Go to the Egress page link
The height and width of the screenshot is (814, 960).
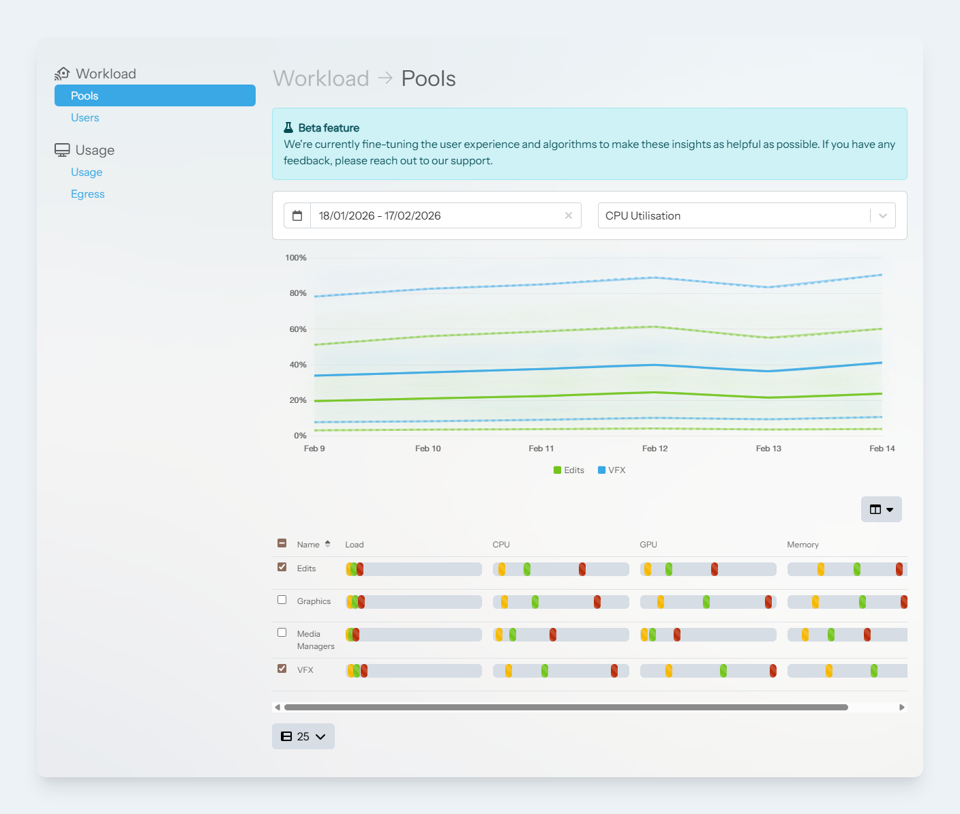88,194
